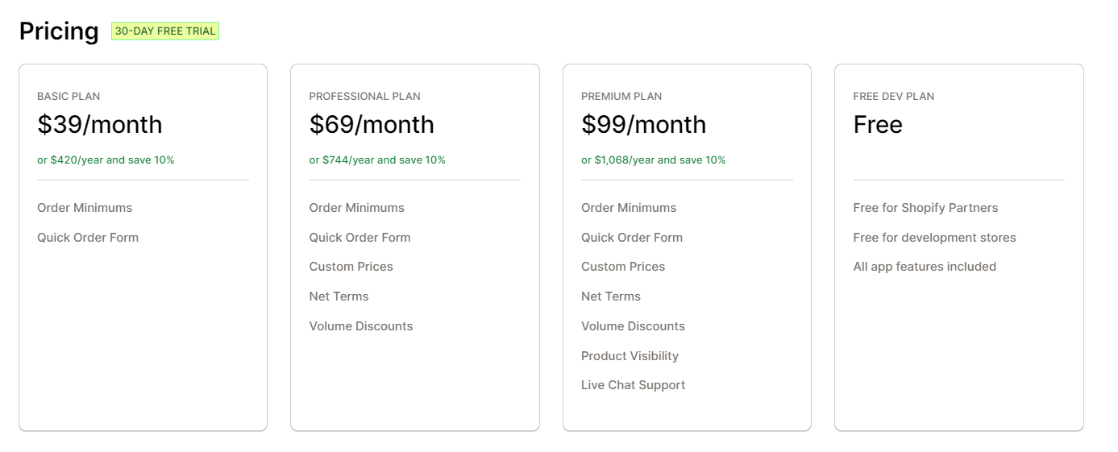The height and width of the screenshot is (452, 1118).
Task: Choose the $420/year save 10% option
Action: coord(106,160)
